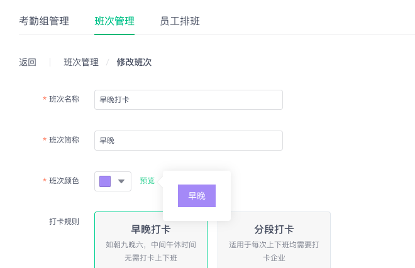Viewport: 415px width, 268px height.
Task: Click the 修改班次 breadcrumb text
Action: coord(134,62)
